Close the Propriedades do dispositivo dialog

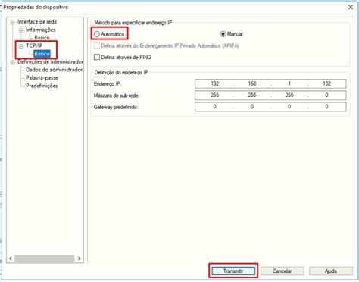pyautogui.click(x=351, y=7)
